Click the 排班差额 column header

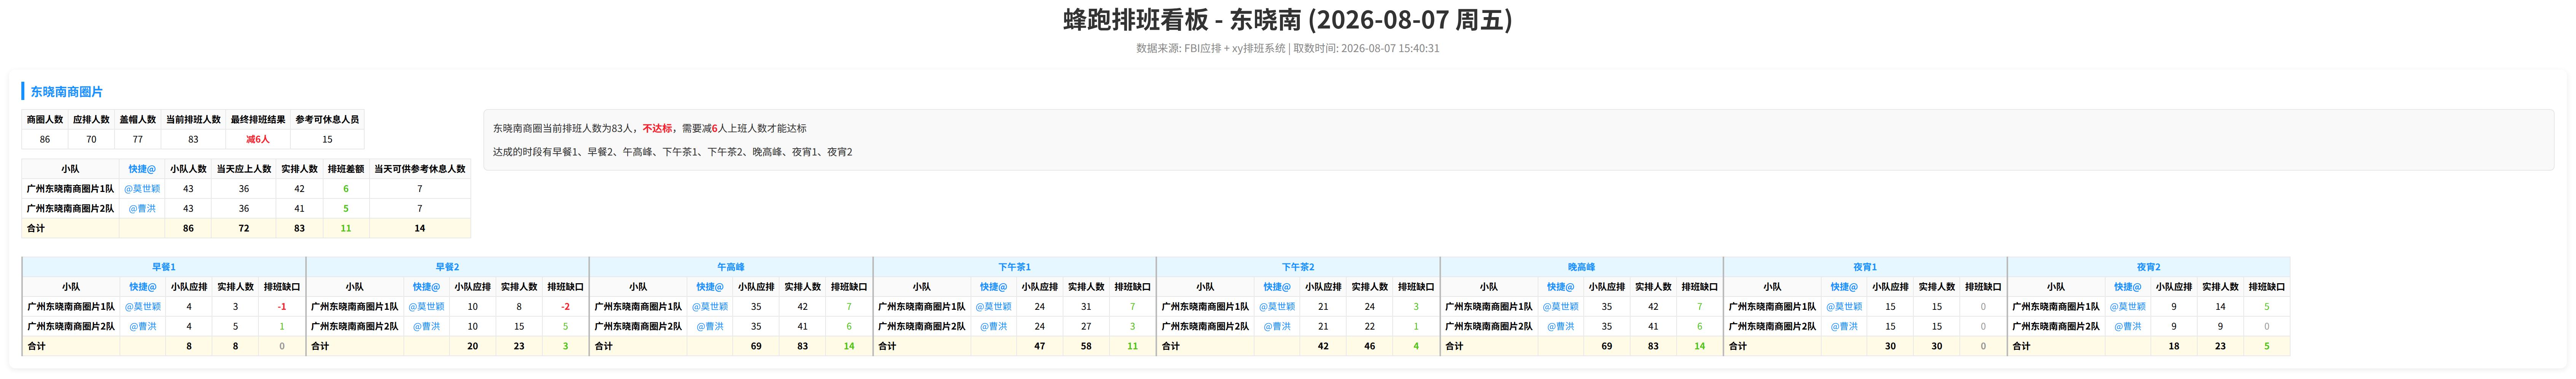pos(346,170)
